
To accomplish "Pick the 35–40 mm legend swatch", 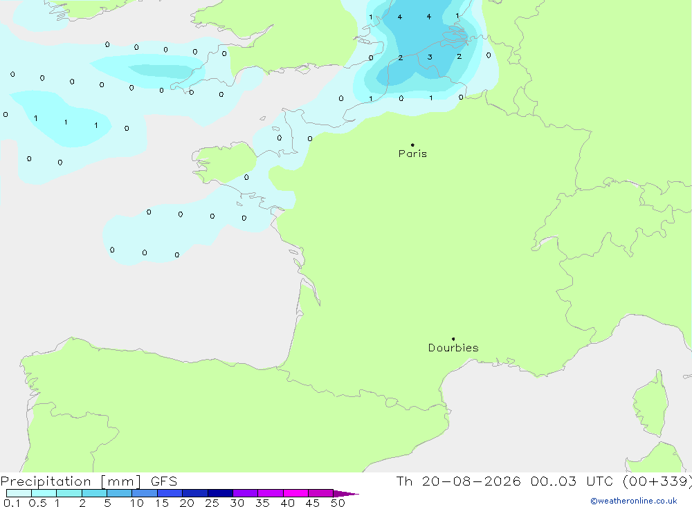I will [270, 493].
